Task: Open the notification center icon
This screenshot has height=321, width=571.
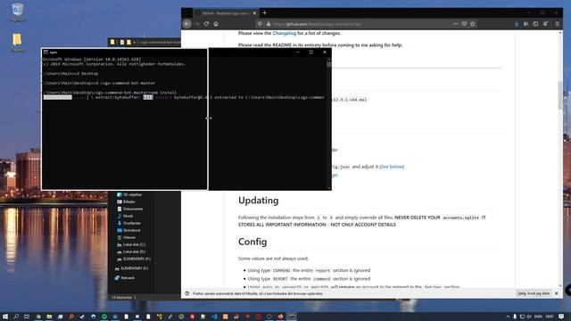Action: [561, 317]
